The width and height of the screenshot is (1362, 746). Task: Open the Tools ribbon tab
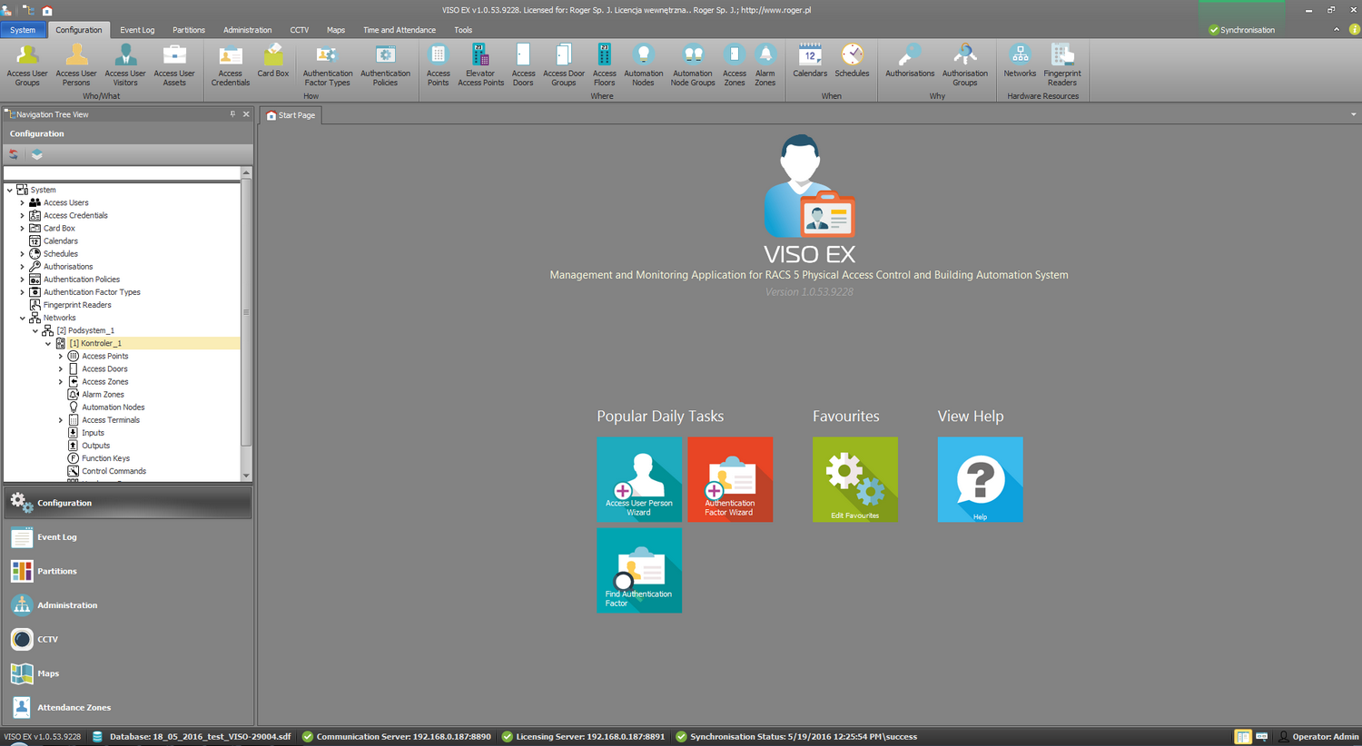(463, 30)
